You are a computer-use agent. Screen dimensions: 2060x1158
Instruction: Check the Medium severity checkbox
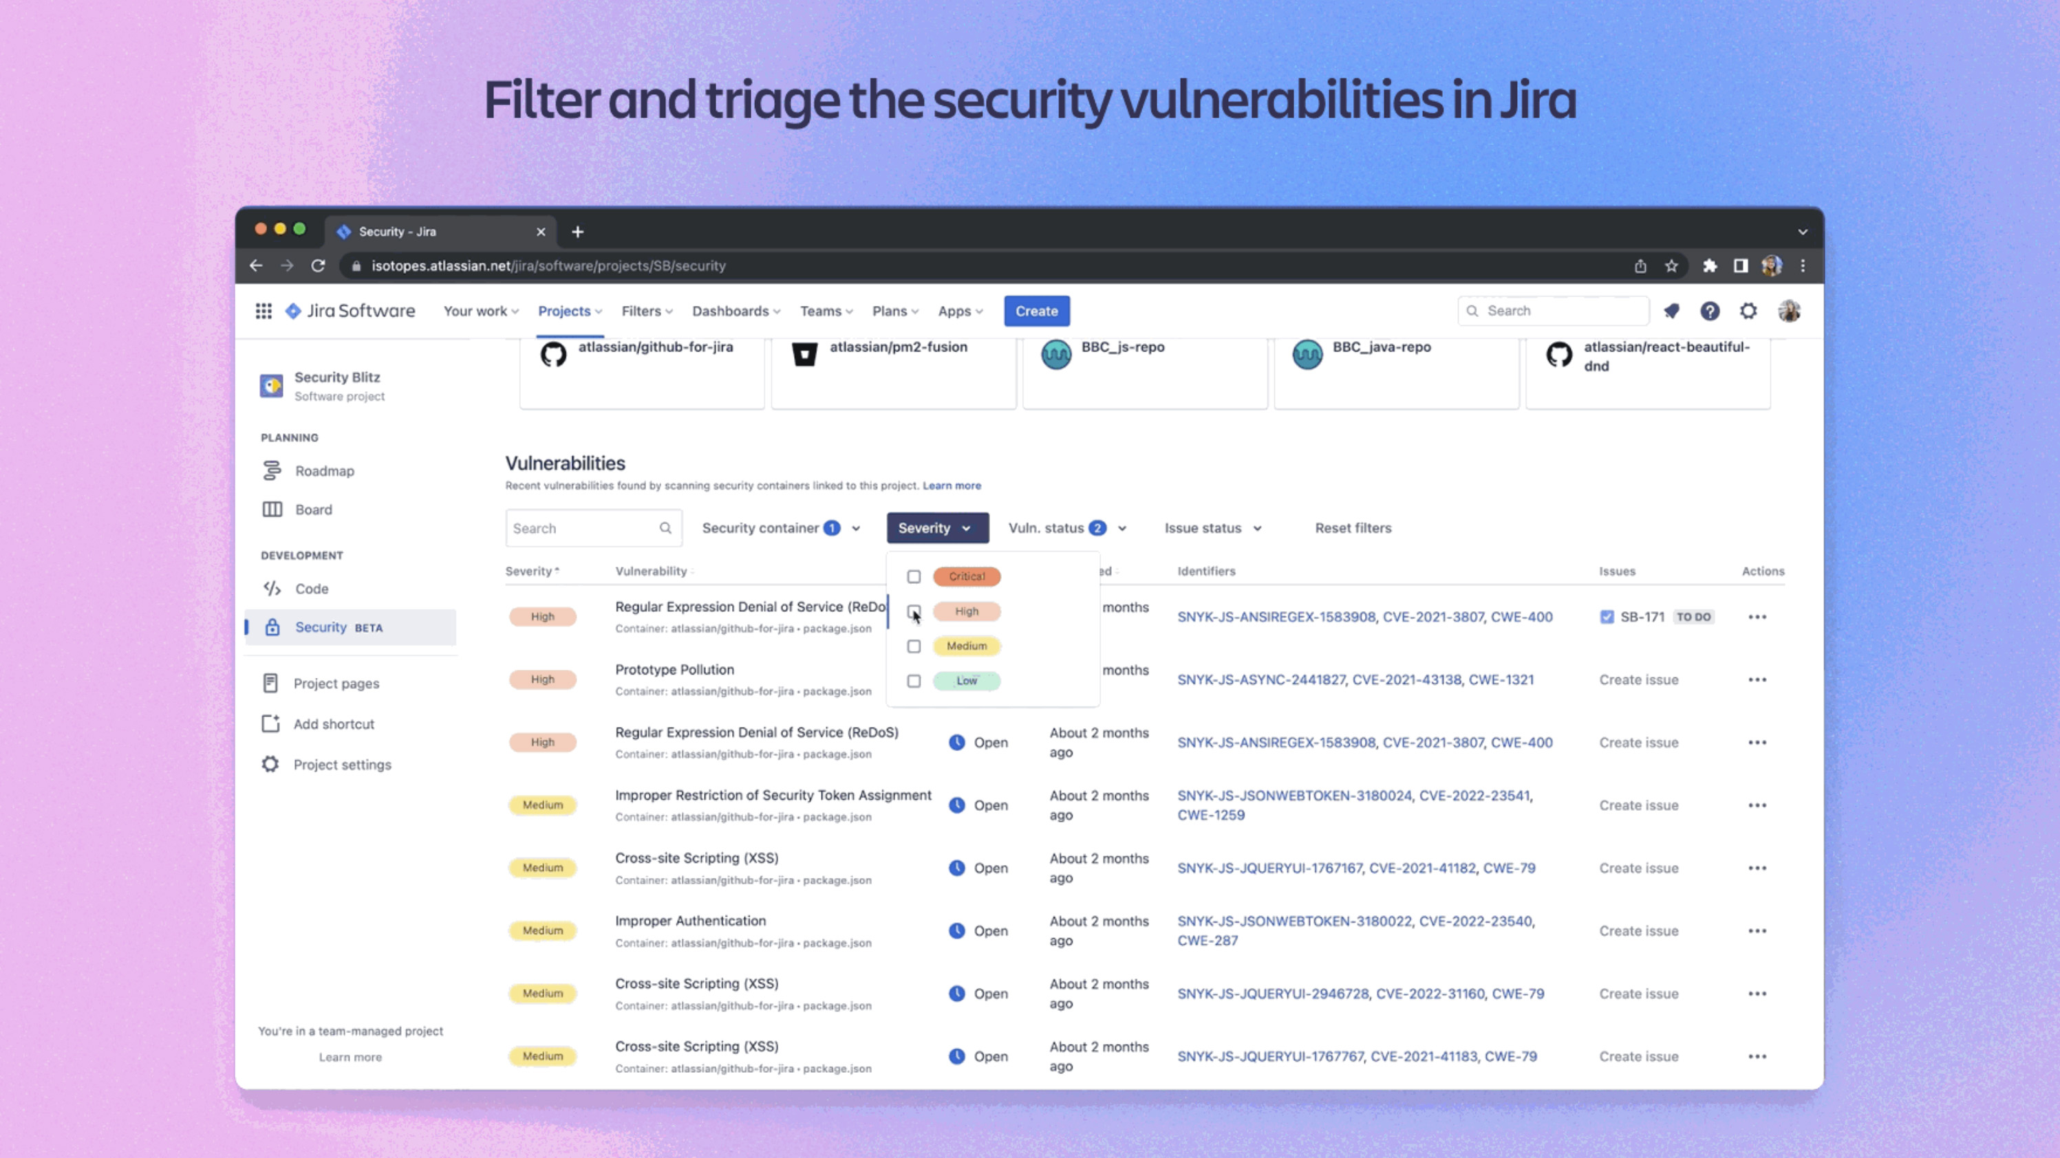tap(913, 646)
